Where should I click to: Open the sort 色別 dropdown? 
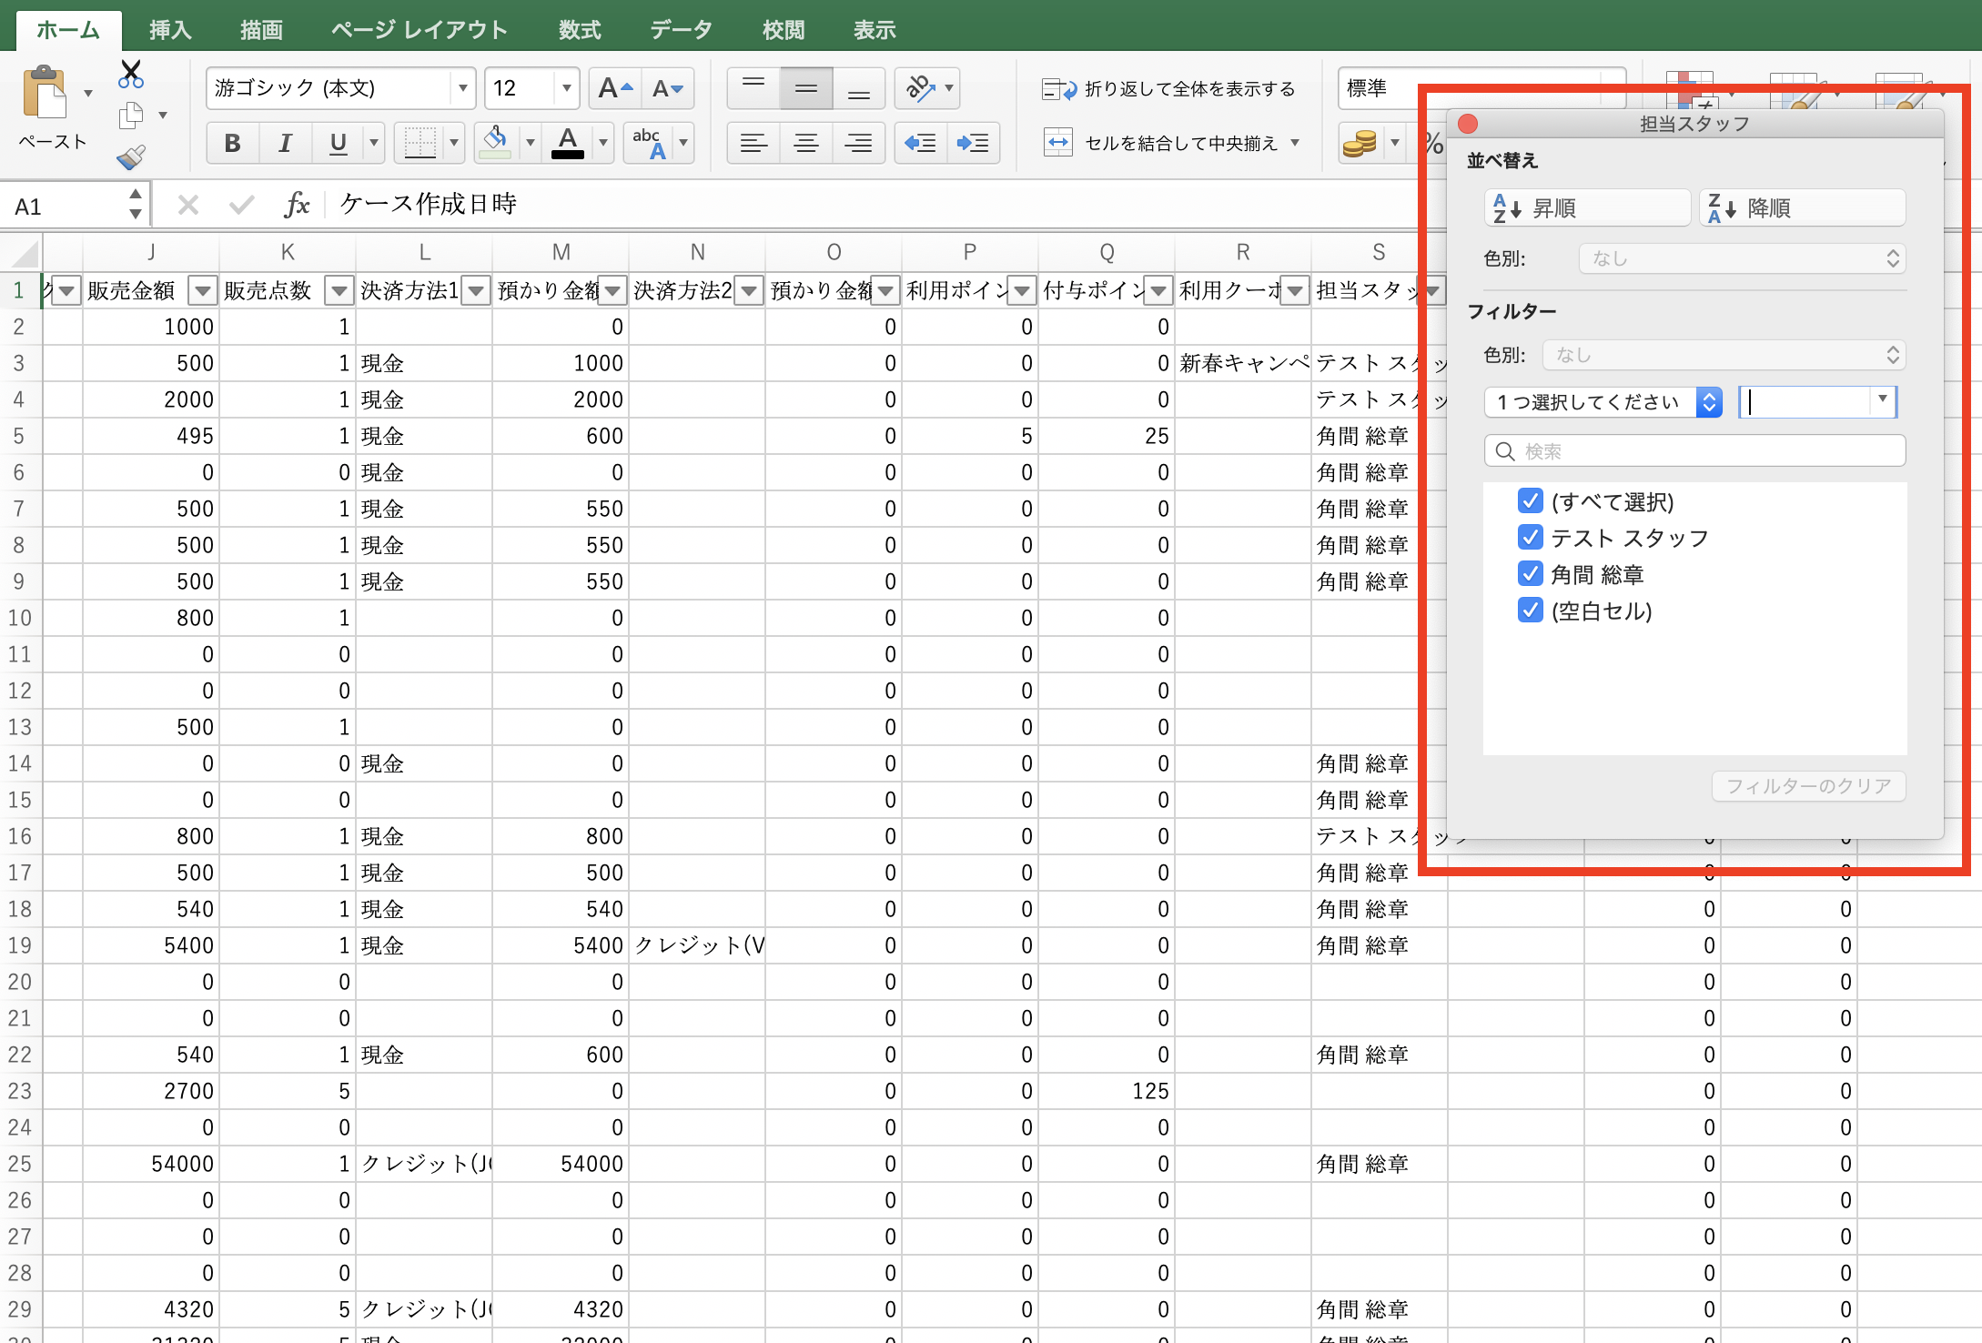coord(1742,258)
